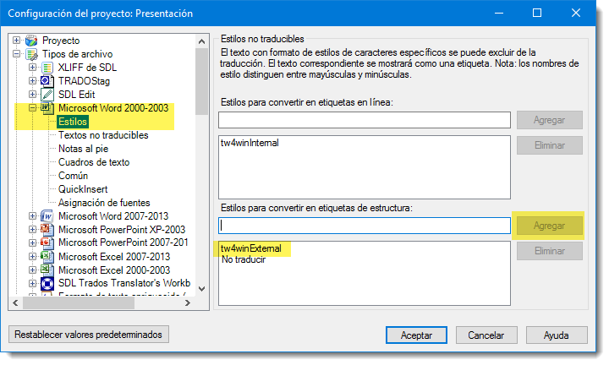Click the structure tag styles input field
This screenshot has height=365, width=609.
(x=365, y=226)
